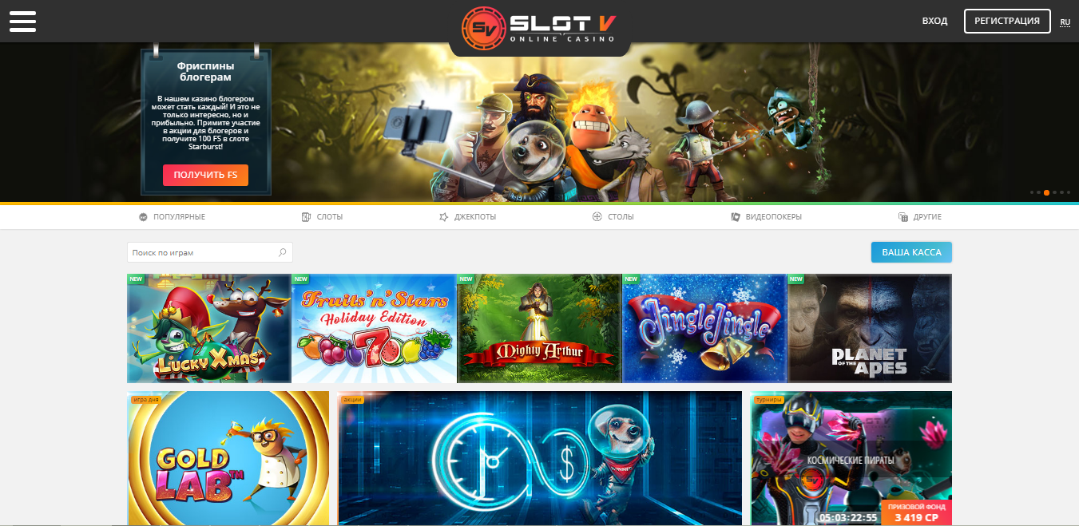The height and width of the screenshot is (526, 1079).
Task: Click the Другие category icon
Action: pyautogui.click(x=903, y=217)
